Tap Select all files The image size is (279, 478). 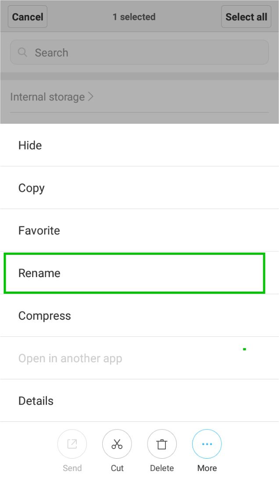click(246, 17)
